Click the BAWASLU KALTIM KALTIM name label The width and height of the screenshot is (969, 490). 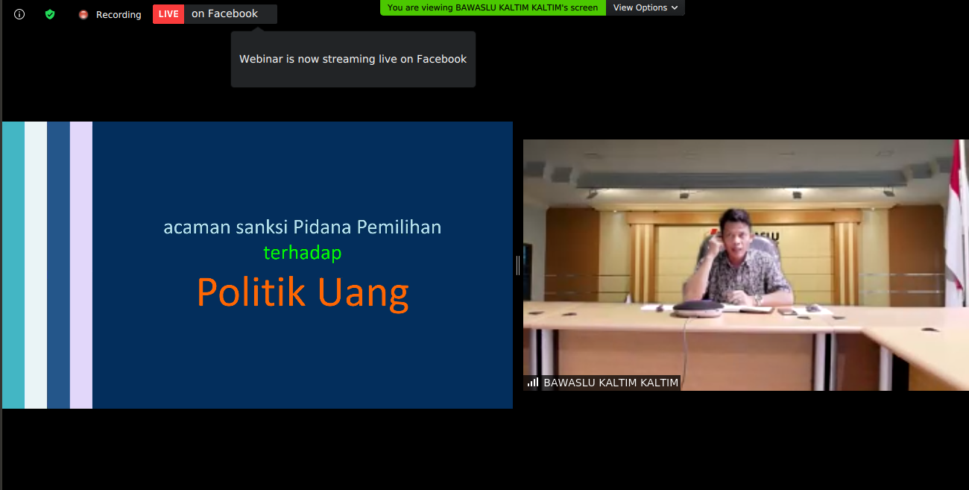point(611,382)
